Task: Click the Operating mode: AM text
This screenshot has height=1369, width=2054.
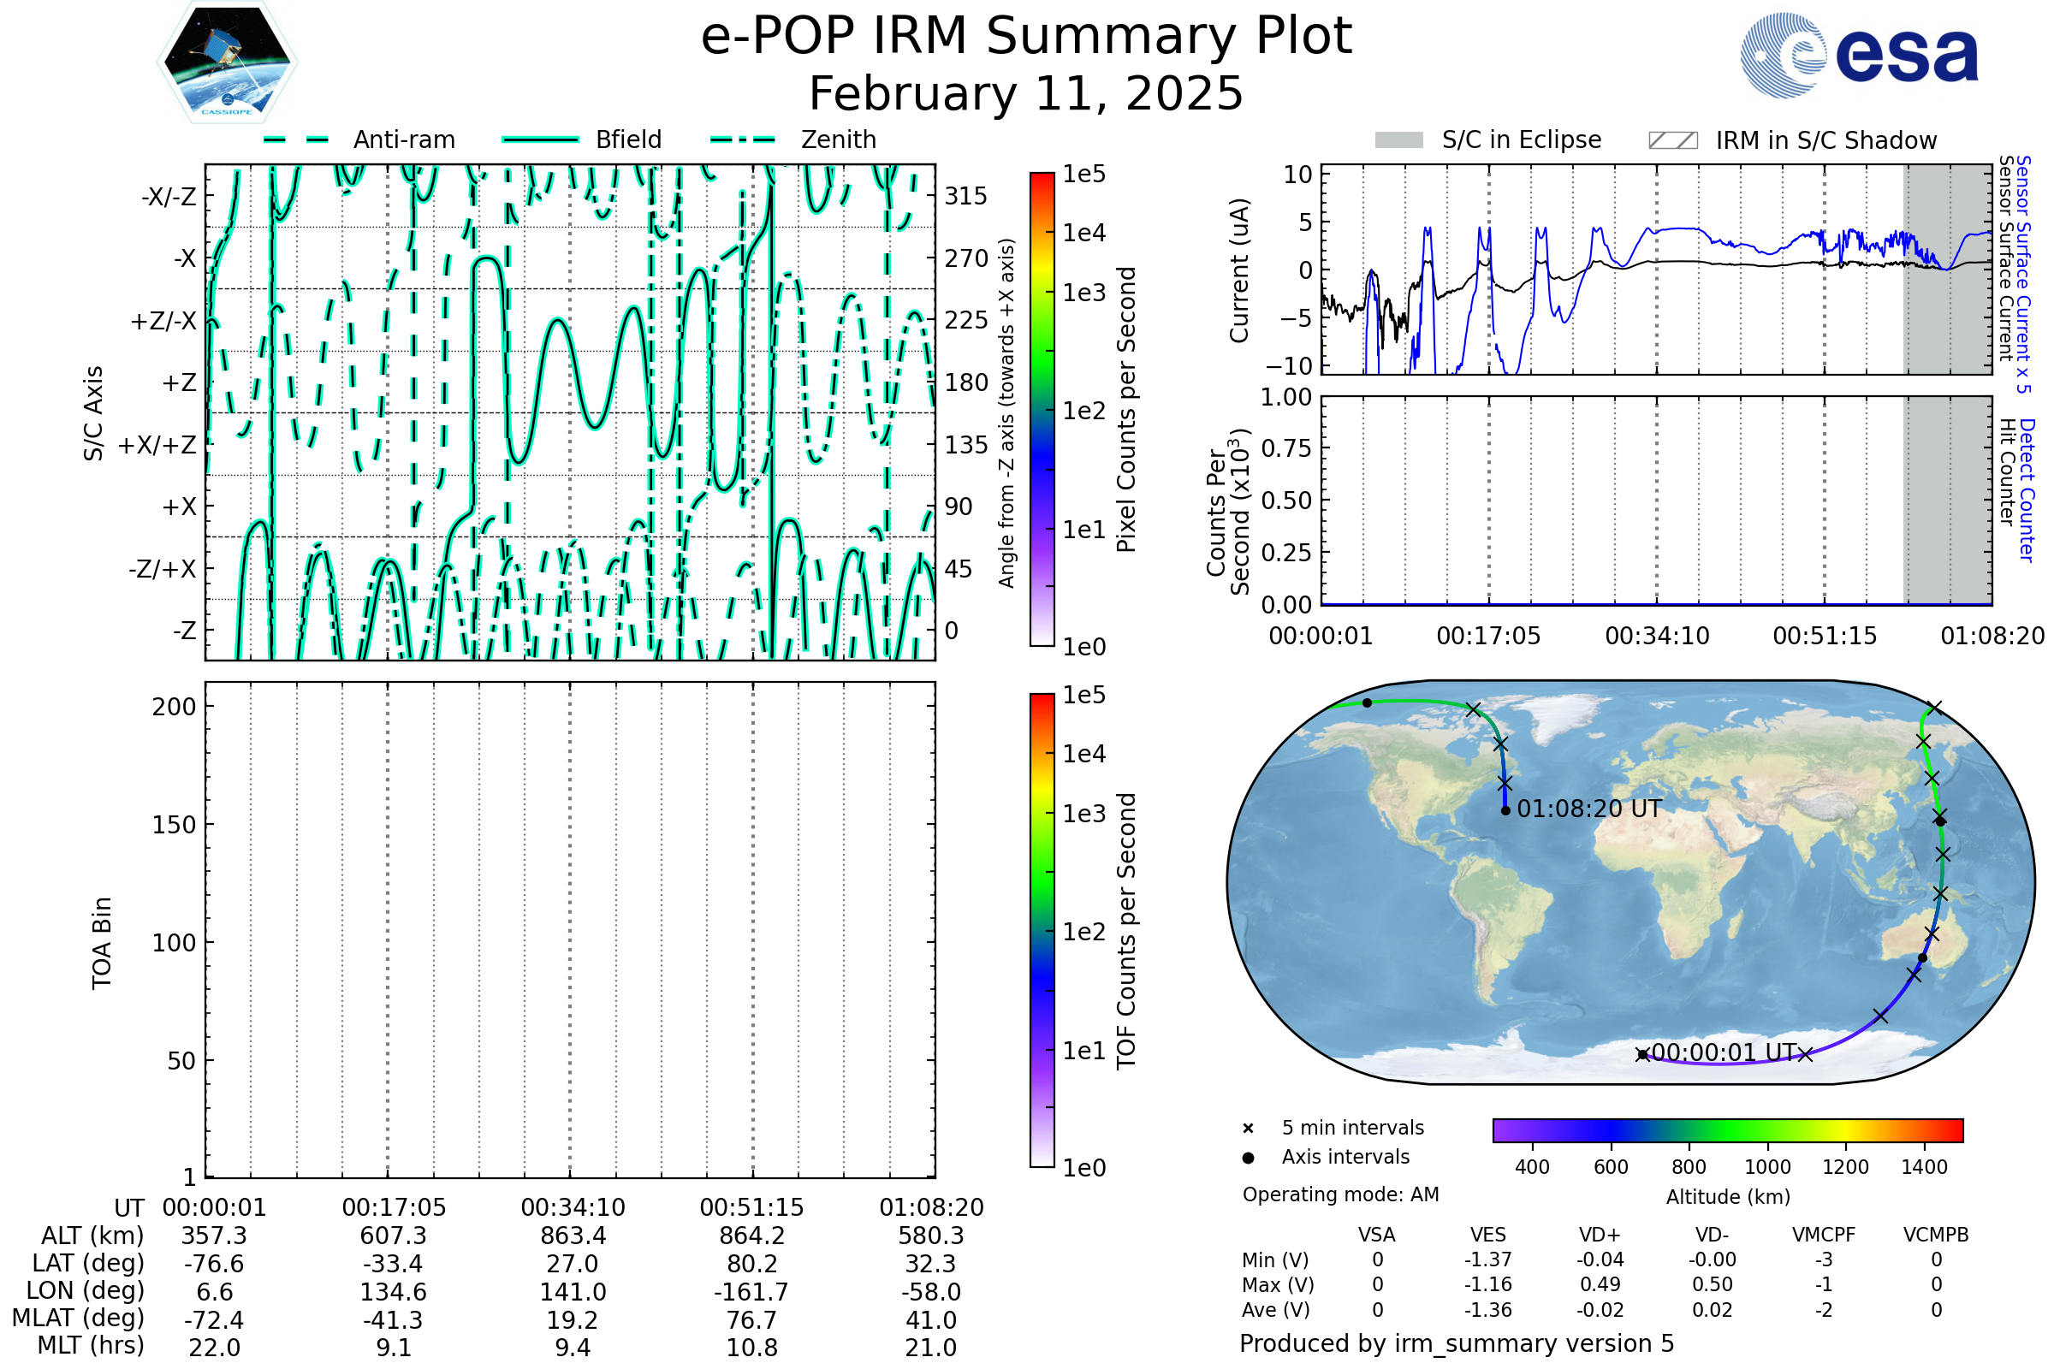Action: pyautogui.click(x=1340, y=1194)
